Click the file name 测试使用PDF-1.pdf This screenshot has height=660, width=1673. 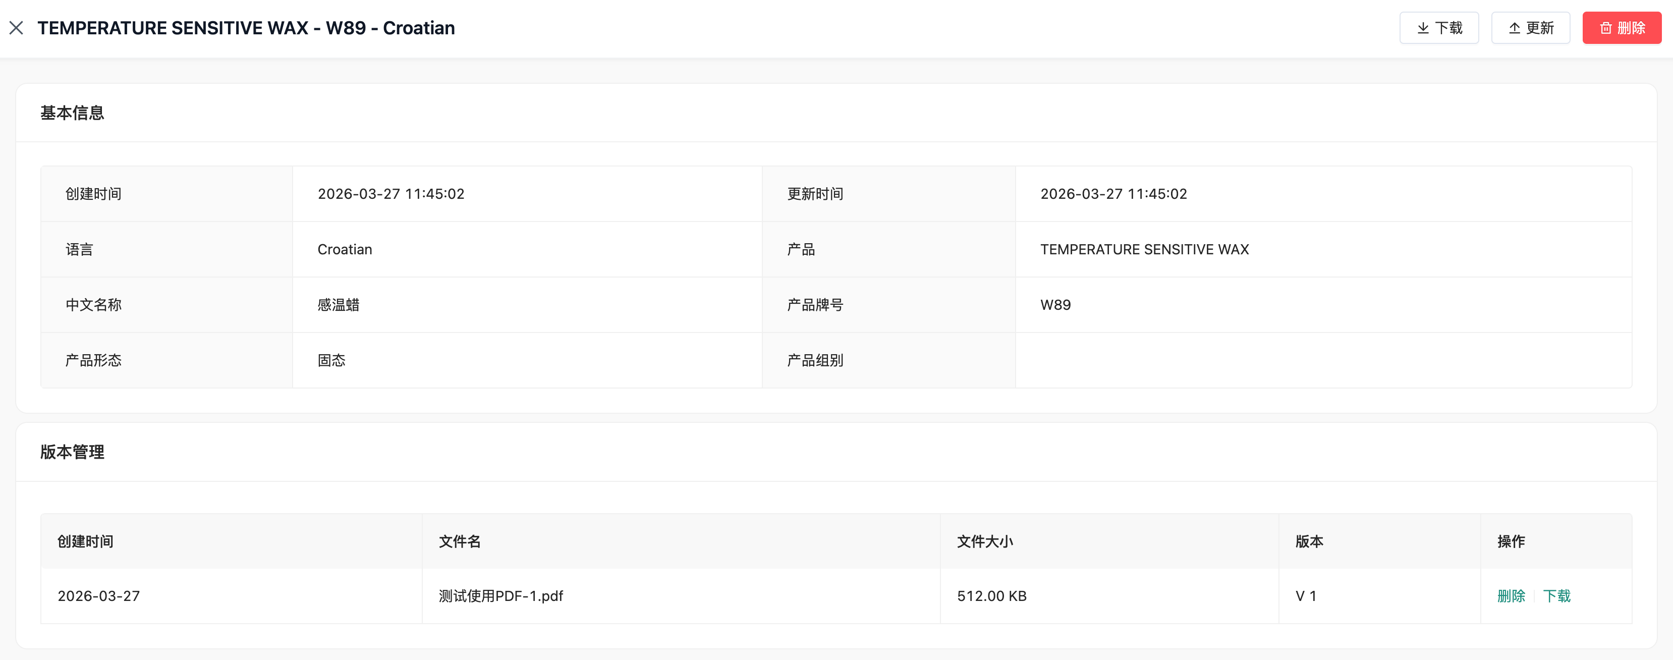pos(500,596)
